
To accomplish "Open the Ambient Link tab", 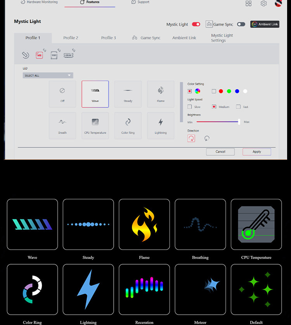I will 184,38.
